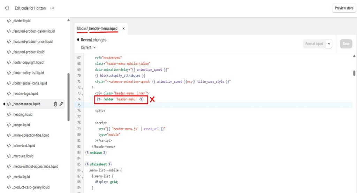
Task: Fold code at line 87
Action: (x=82, y=177)
